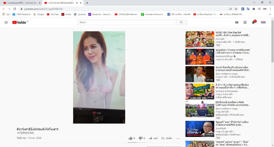Open the Khaohod bookmark
Image resolution: width=274 pixels, height=147 pixels.
click(x=205, y=14)
